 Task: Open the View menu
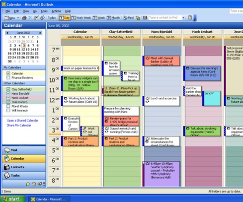click(26, 11)
